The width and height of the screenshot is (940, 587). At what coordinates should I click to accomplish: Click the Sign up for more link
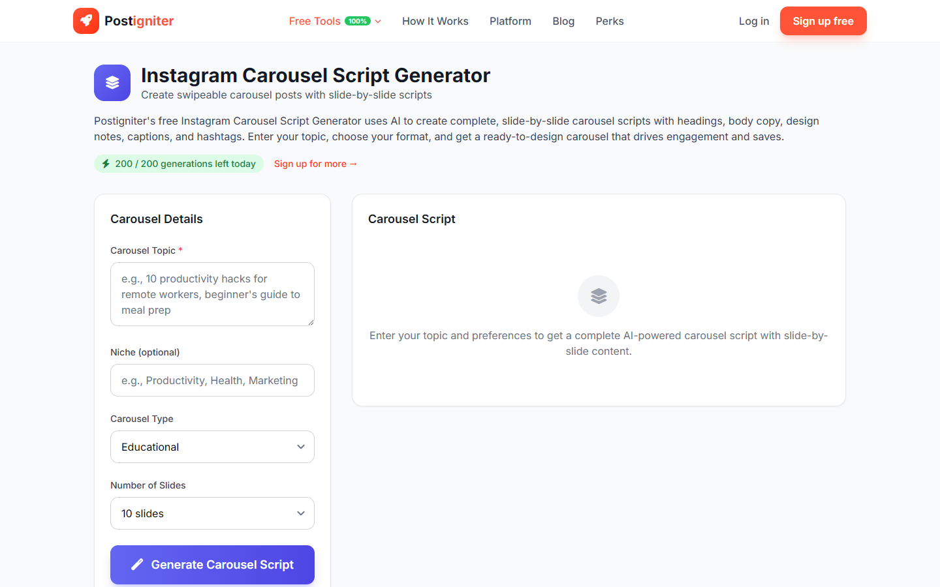(315, 164)
